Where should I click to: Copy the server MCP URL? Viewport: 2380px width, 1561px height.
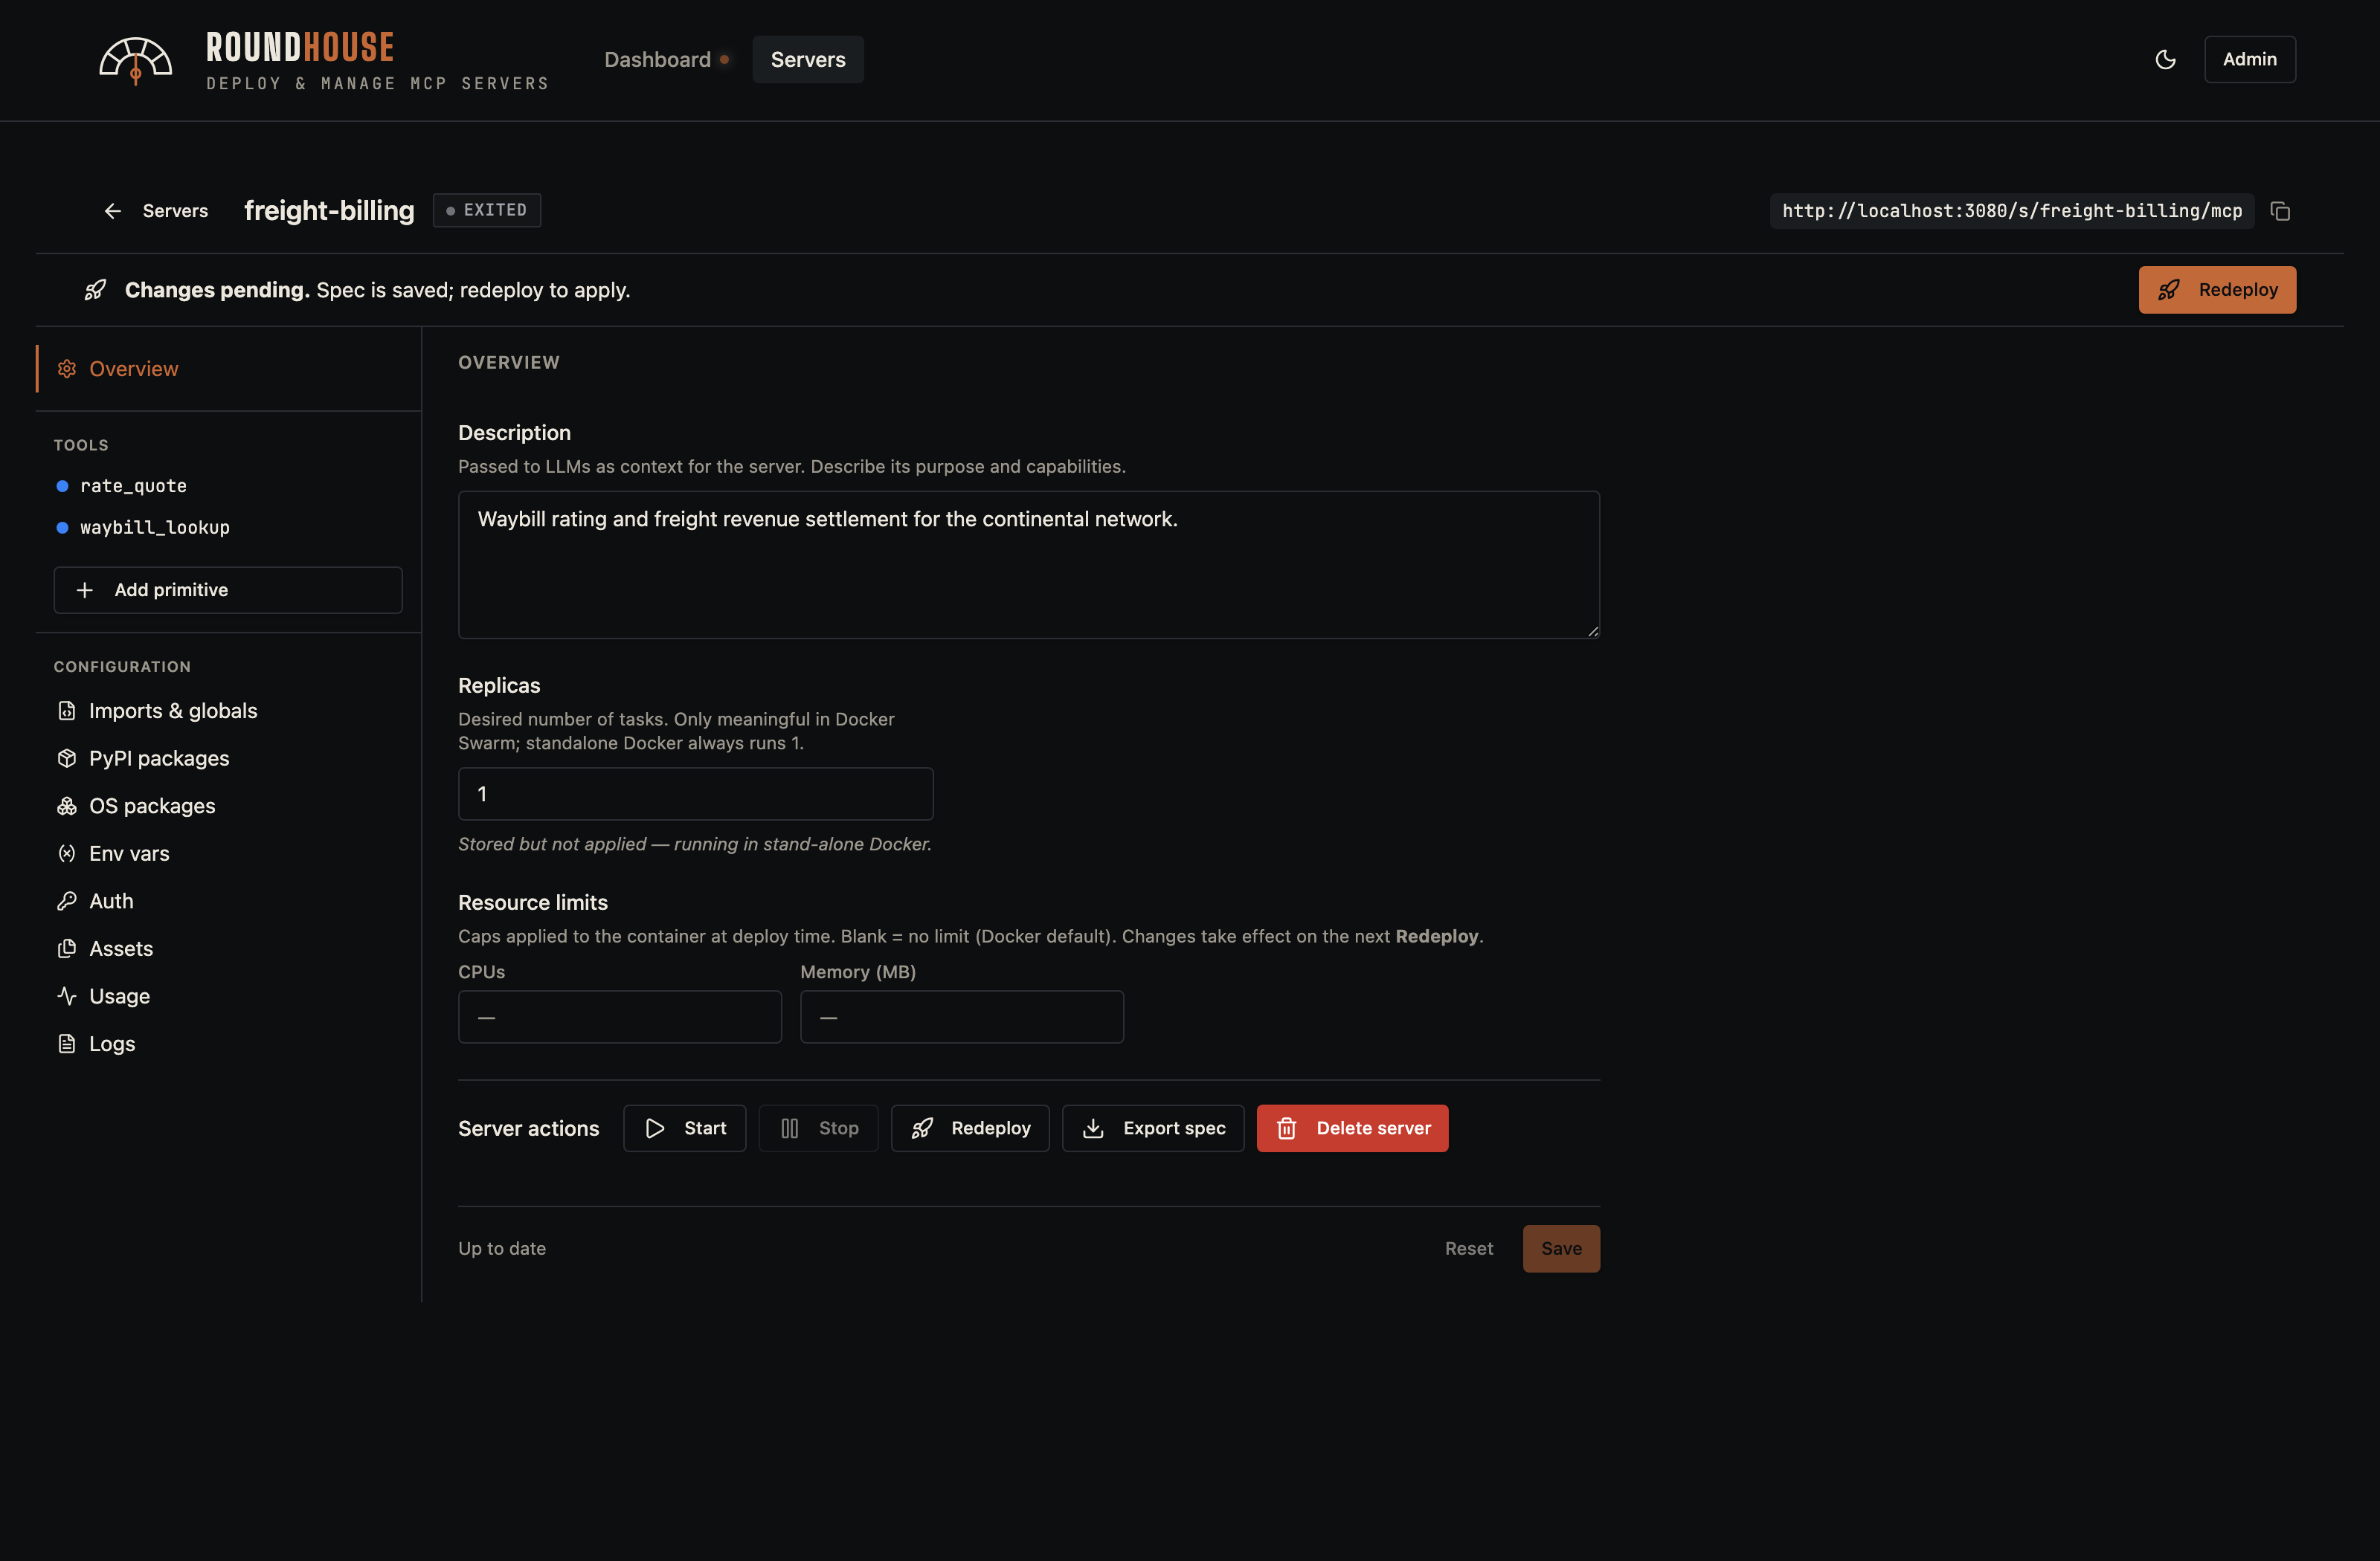pos(2280,211)
